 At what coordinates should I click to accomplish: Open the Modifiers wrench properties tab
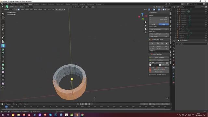pos(174,67)
